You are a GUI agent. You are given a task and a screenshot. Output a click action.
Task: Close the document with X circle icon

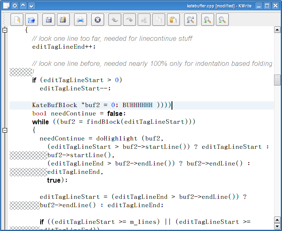coord(97,20)
